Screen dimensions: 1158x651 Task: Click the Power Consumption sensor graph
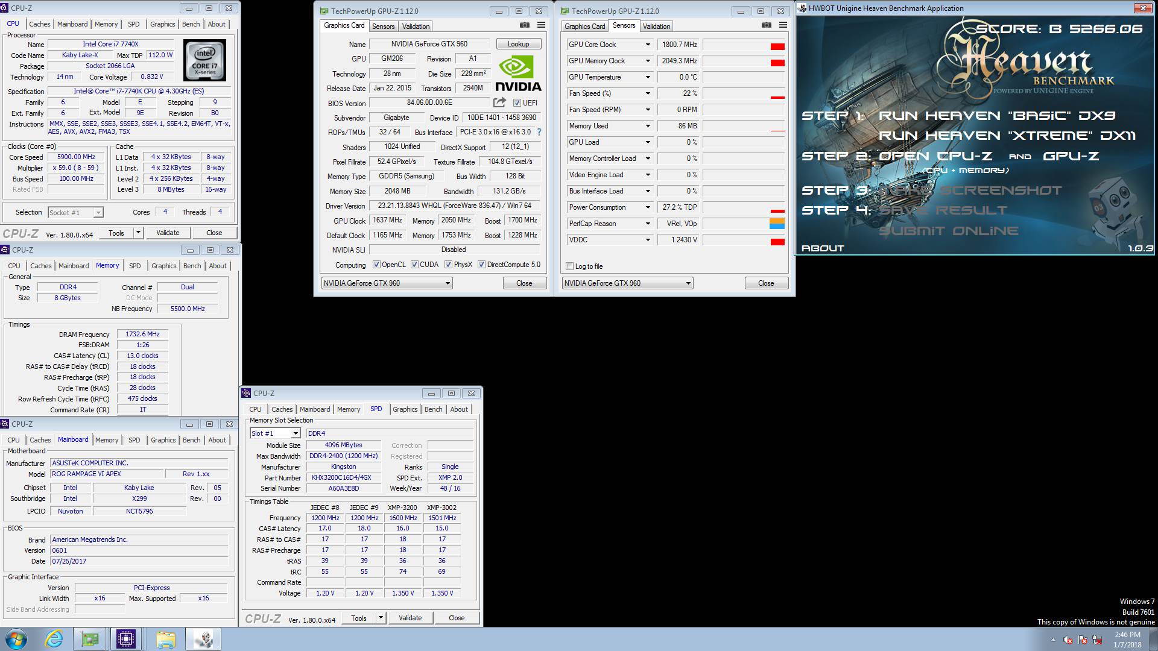pyautogui.click(x=744, y=207)
